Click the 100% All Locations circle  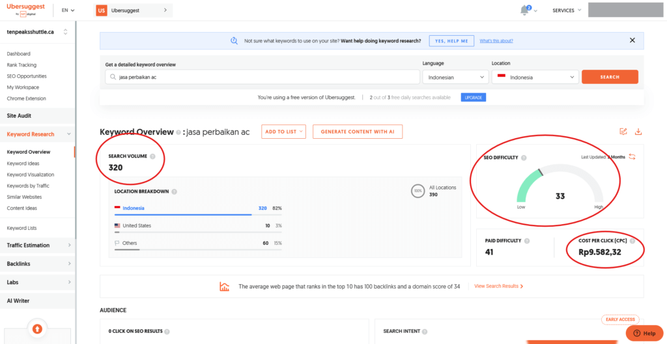418,191
